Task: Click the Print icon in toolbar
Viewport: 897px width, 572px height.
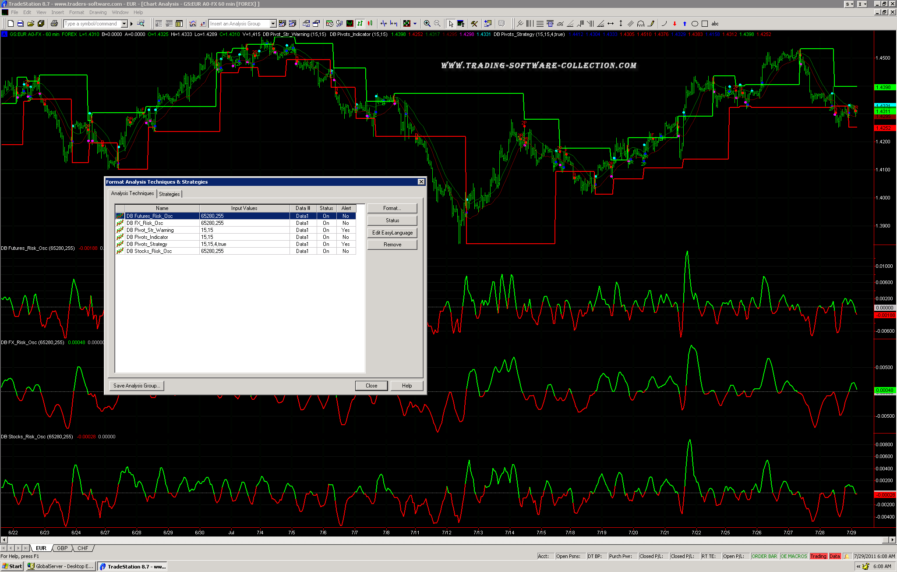Action: (x=54, y=24)
